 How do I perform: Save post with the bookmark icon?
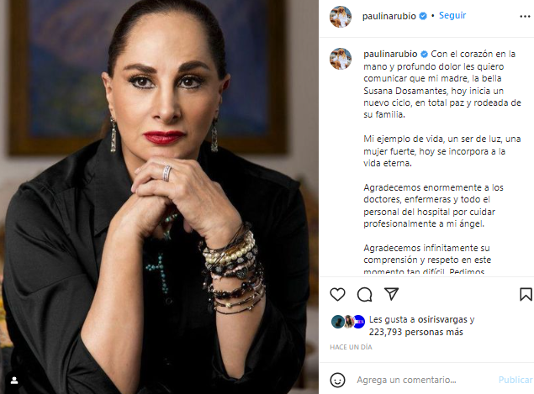(x=526, y=294)
